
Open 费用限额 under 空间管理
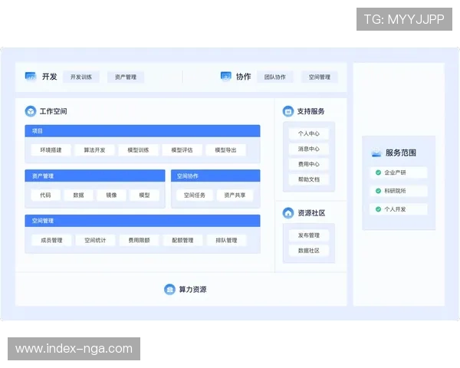(139, 240)
